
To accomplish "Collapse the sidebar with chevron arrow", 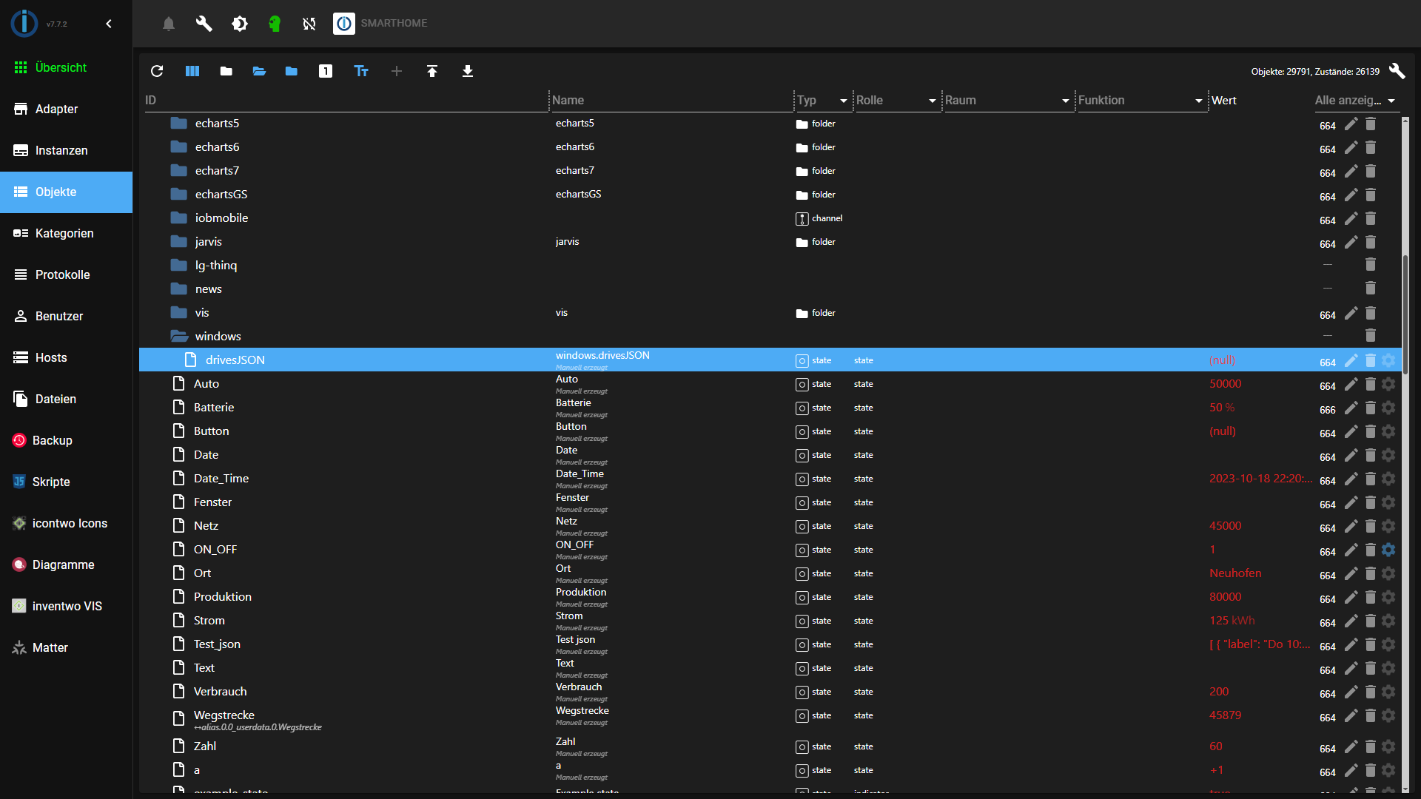I will pyautogui.click(x=109, y=24).
